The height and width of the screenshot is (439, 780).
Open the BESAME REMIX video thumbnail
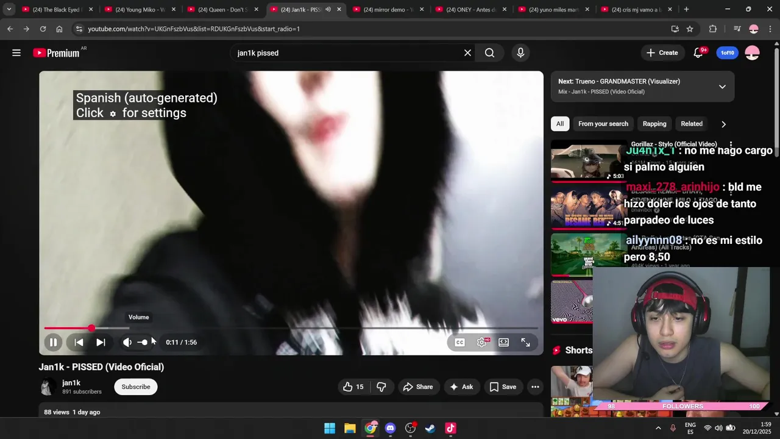click(x=588, y=208)
